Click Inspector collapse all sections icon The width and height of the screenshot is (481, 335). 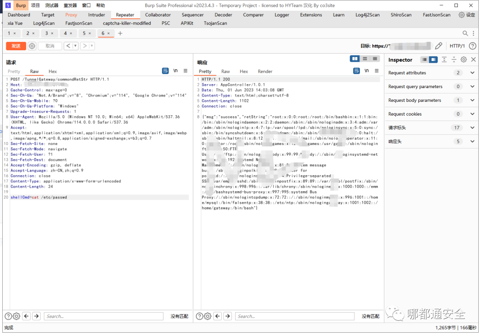(x=454, y=60)
